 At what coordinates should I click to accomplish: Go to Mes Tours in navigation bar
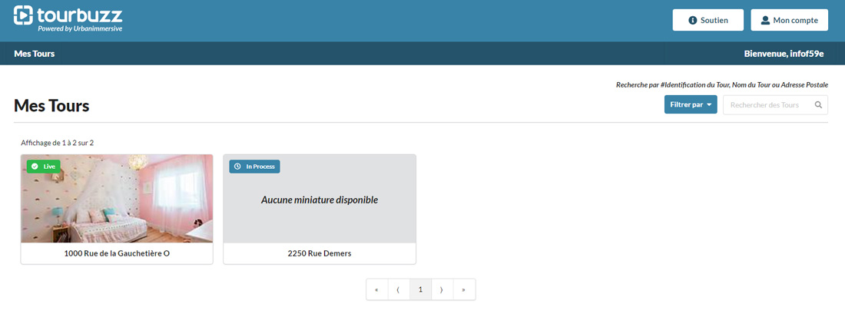coord(35,54)
